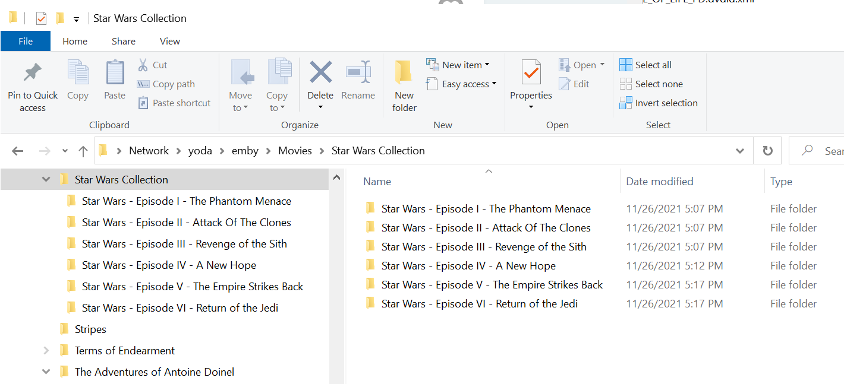Refresh the folder with the refresh icon
This screenshot has height=384, width=844.
(x=767, y=150)
